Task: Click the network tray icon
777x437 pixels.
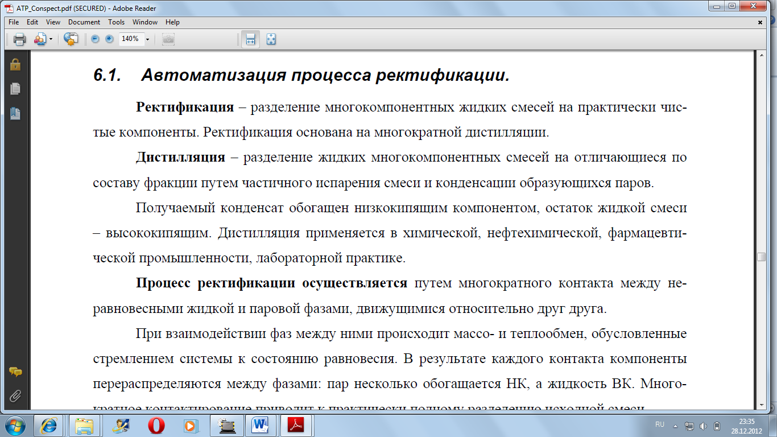Action: coord(689,425)
